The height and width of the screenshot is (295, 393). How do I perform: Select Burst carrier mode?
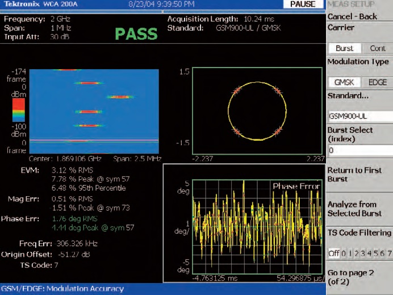coord(344,49)
